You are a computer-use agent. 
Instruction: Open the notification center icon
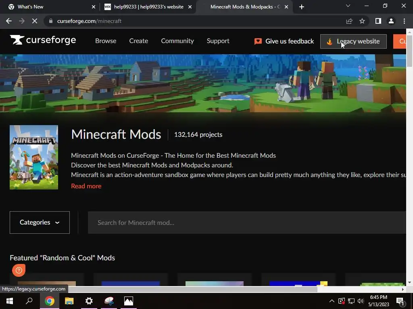400,301
